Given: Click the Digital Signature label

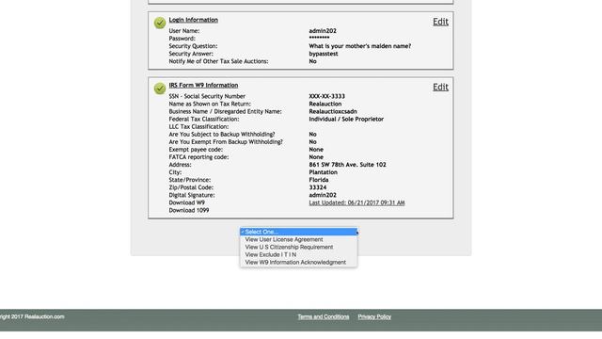Looking at the screenshot, I should point(192,195).
